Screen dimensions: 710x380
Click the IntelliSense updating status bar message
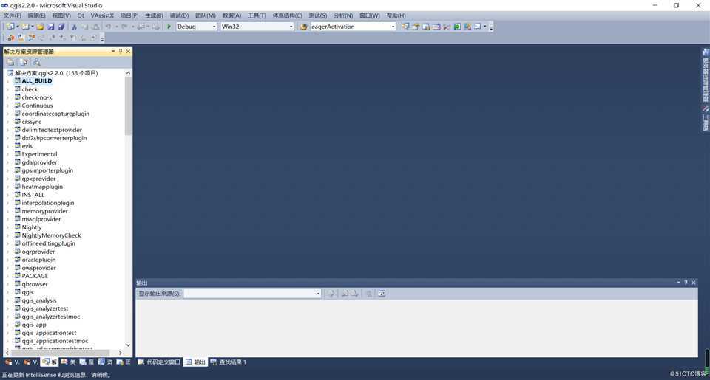tap(57, 375)
